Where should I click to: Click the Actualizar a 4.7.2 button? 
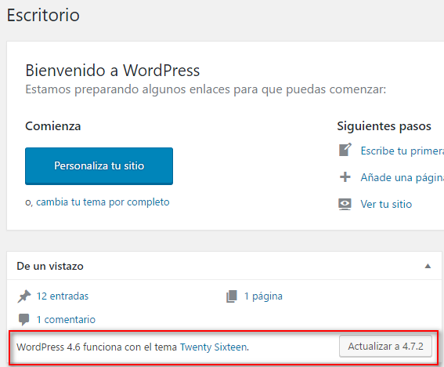pos(385,347)
